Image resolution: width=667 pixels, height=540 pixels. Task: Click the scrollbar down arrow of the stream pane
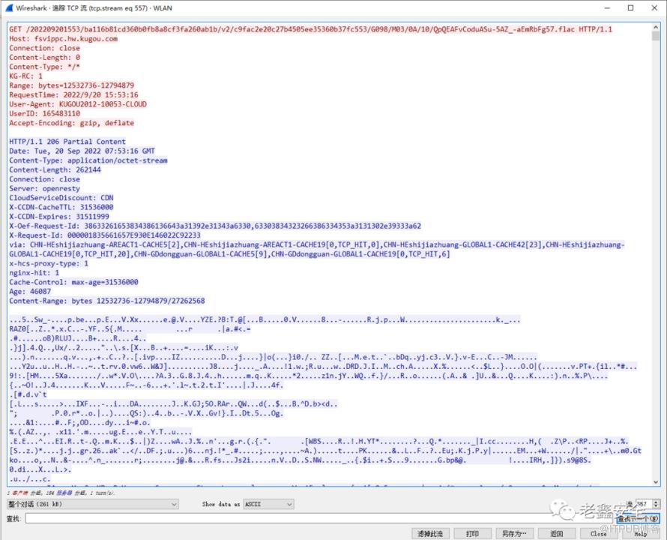click(x=656, y=481)
